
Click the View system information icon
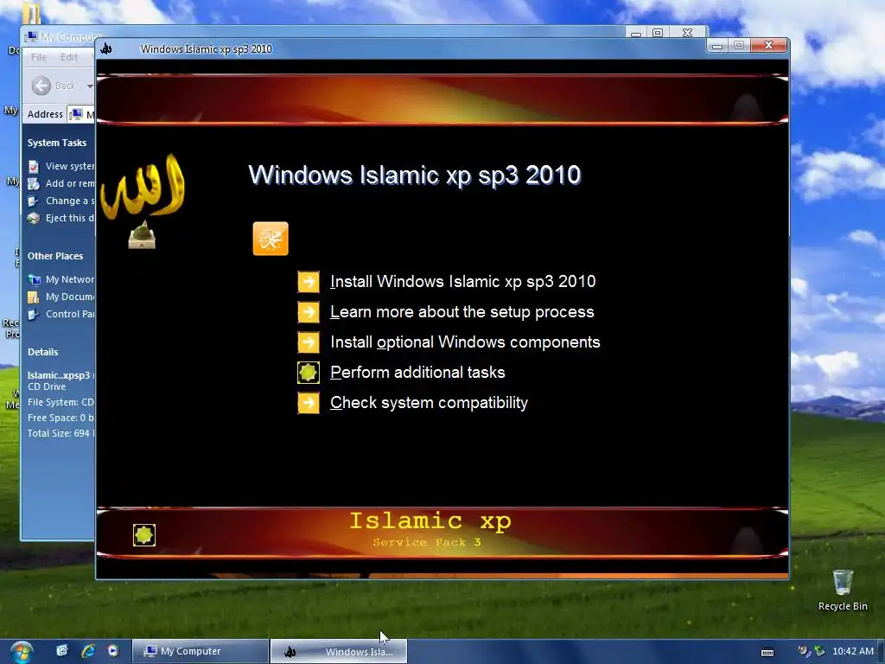point(34,167)
